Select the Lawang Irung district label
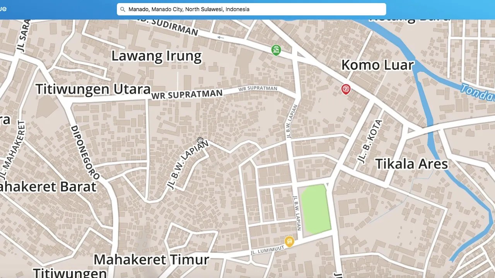Screen dimensions: 495x278 click(x=156, y=56)
